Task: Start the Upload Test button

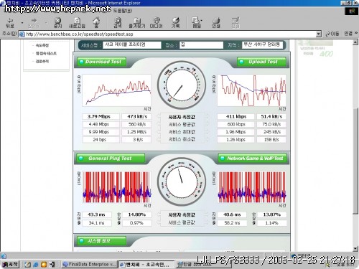Action: pyautogui.click(x=261, y=62)
